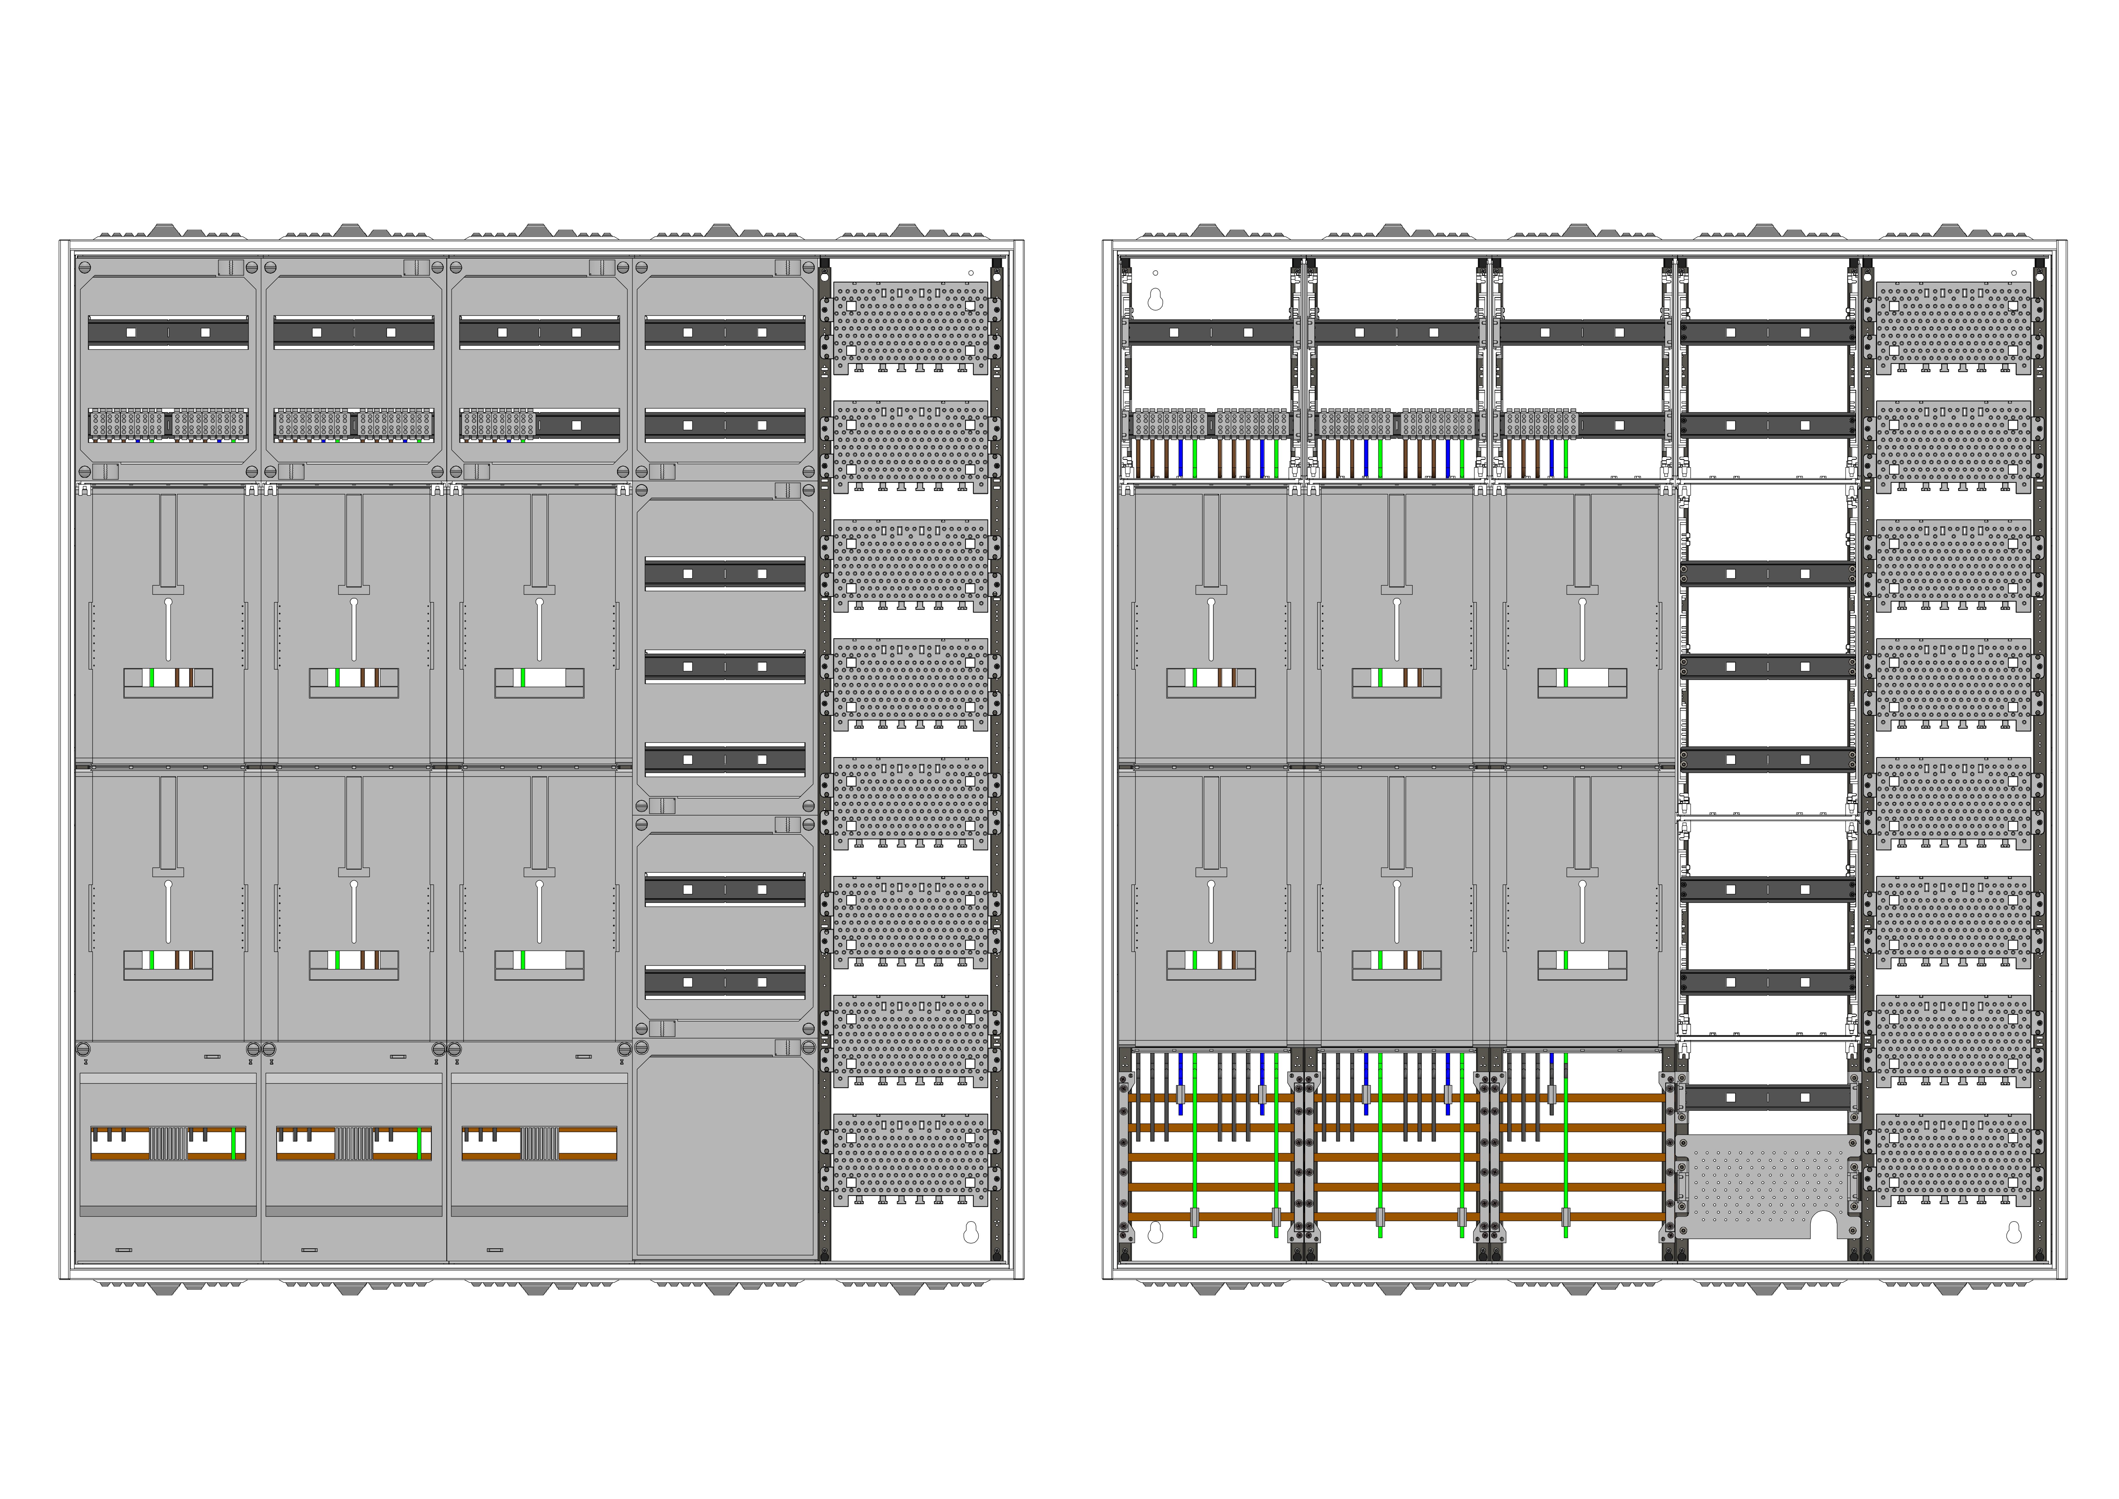
Task: Click top-left cover screw of left cabinet's first panel
Action: pyautogui.click(x=85, y=268)
